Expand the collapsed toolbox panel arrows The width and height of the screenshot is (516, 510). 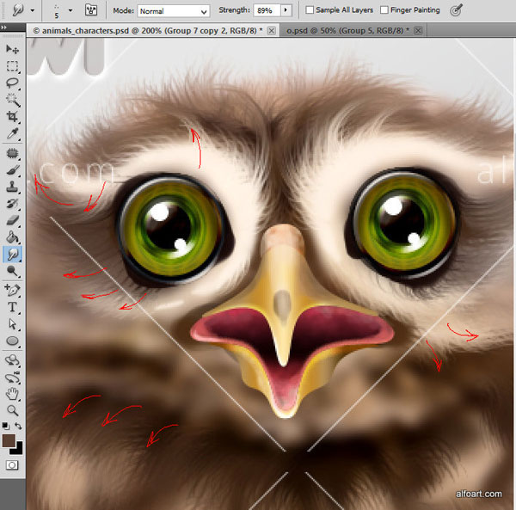(x=3, y=28)
